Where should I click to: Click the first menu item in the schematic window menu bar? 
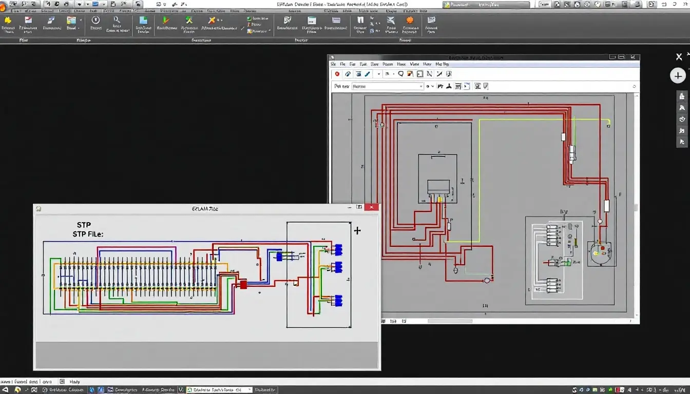(x=333, y=64)
